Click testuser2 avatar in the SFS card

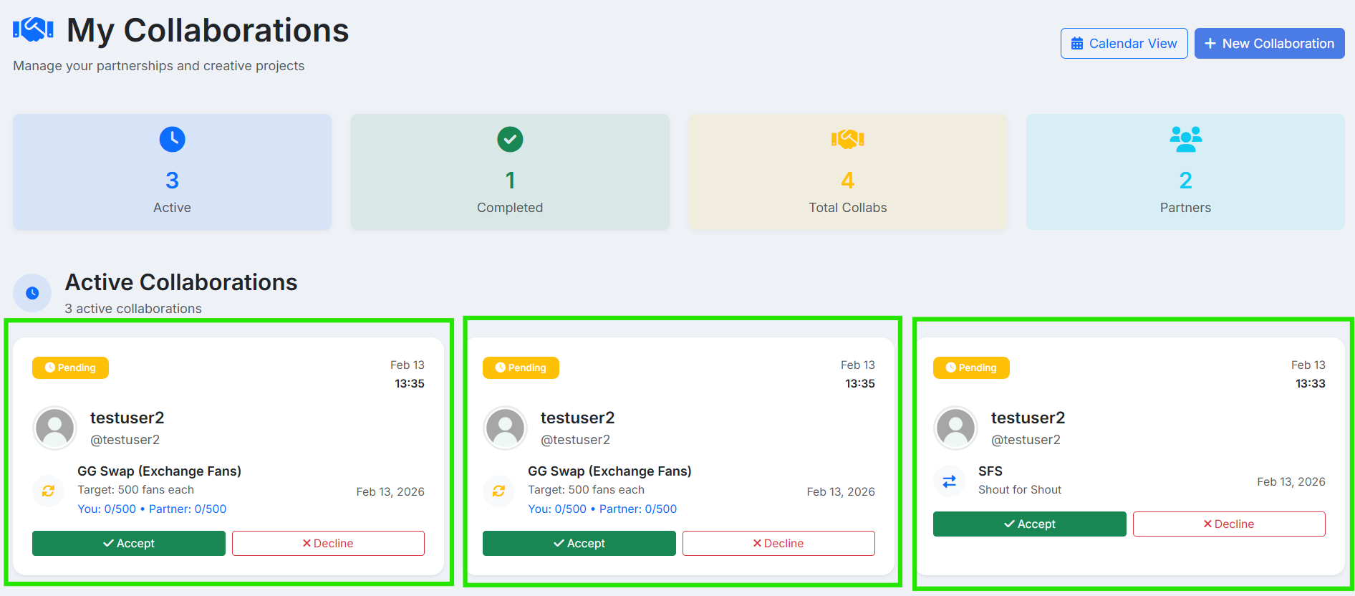[x=955, y=428]
